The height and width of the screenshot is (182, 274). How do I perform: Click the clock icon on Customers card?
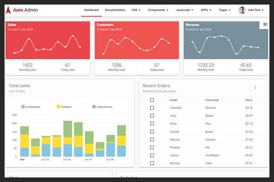[98, 29]
